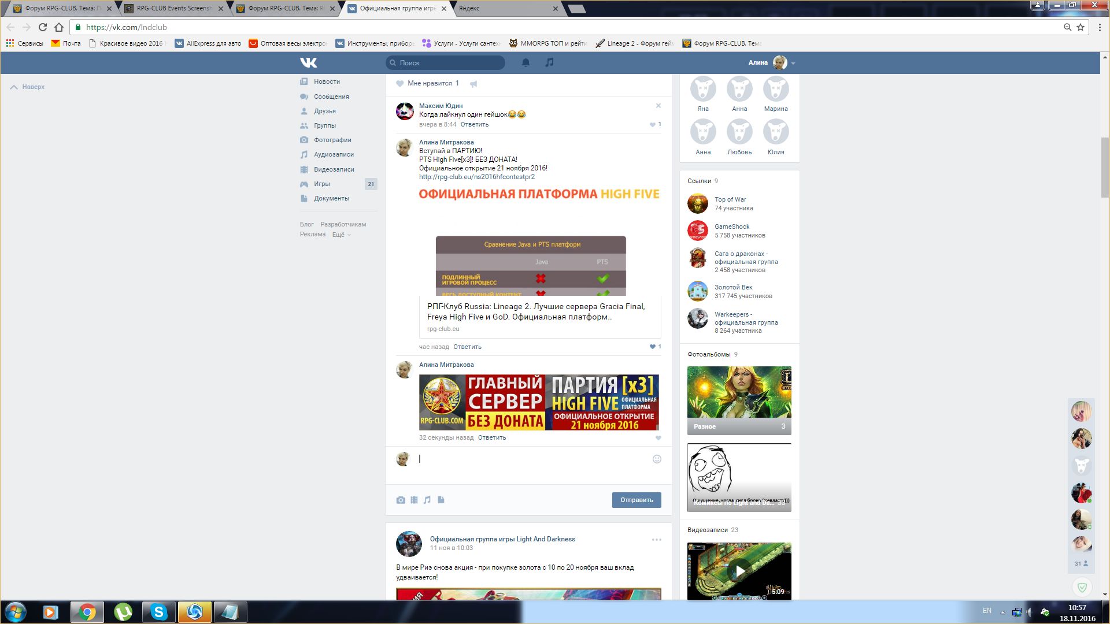
Task: Click the share megaphone icon
Action: 473,84
